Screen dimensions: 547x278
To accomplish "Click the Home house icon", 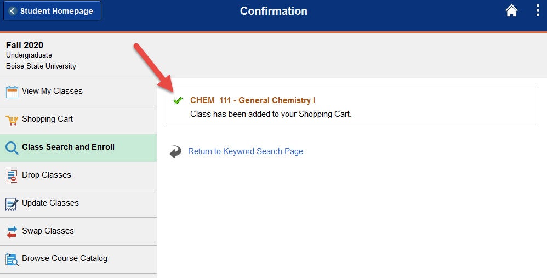I will [511, 10].
